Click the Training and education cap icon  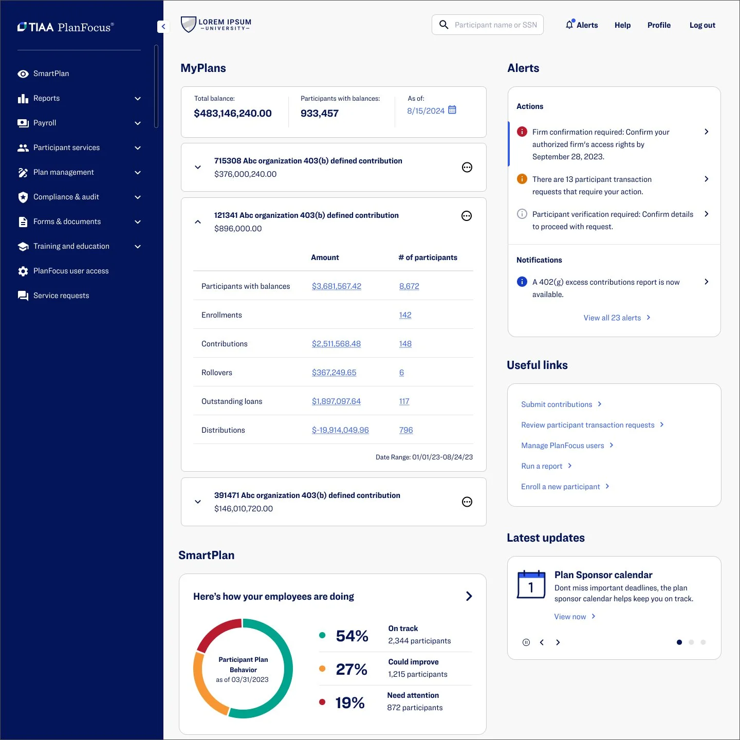click(23, 247)
